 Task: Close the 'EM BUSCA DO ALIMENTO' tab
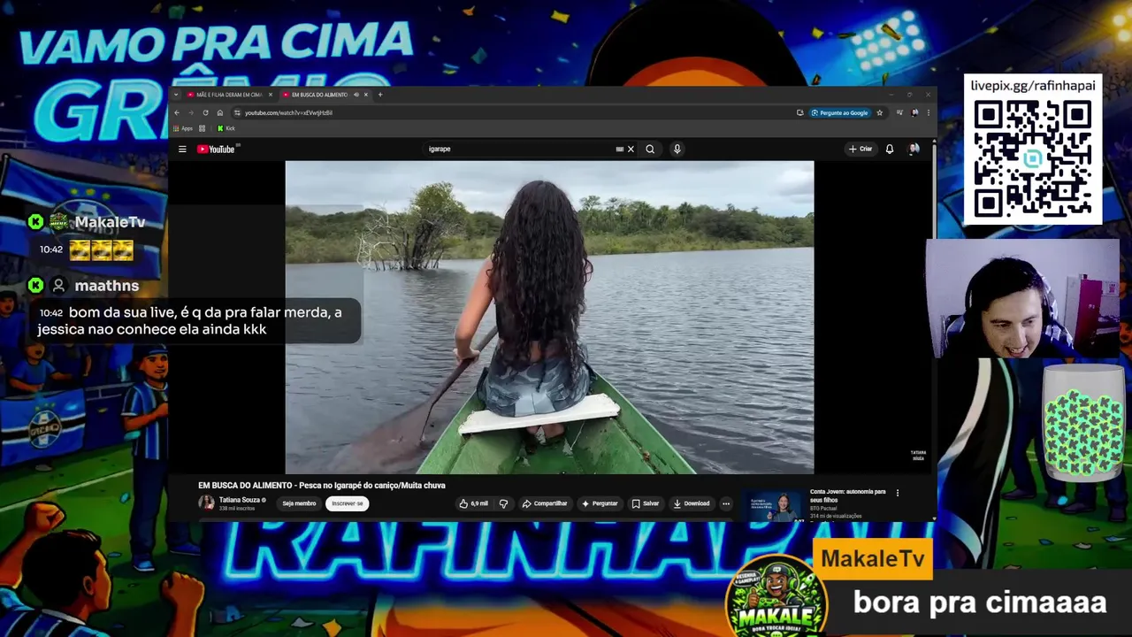pos(366,95)
